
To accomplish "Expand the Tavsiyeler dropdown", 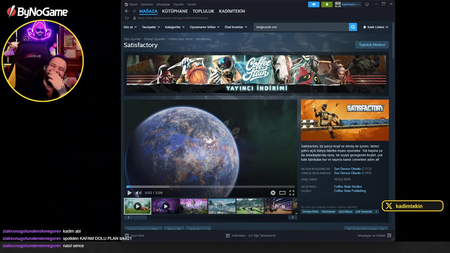I will pyautogui.click(x=151, y=27).
